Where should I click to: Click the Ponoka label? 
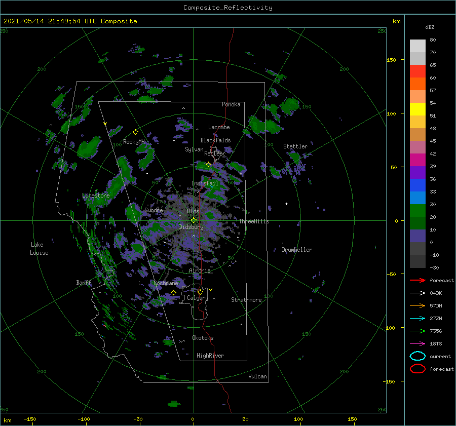point(231,104)
